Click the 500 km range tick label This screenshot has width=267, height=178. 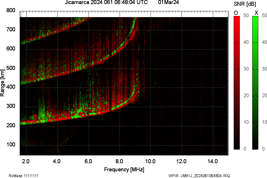click(x=11, y=68)
